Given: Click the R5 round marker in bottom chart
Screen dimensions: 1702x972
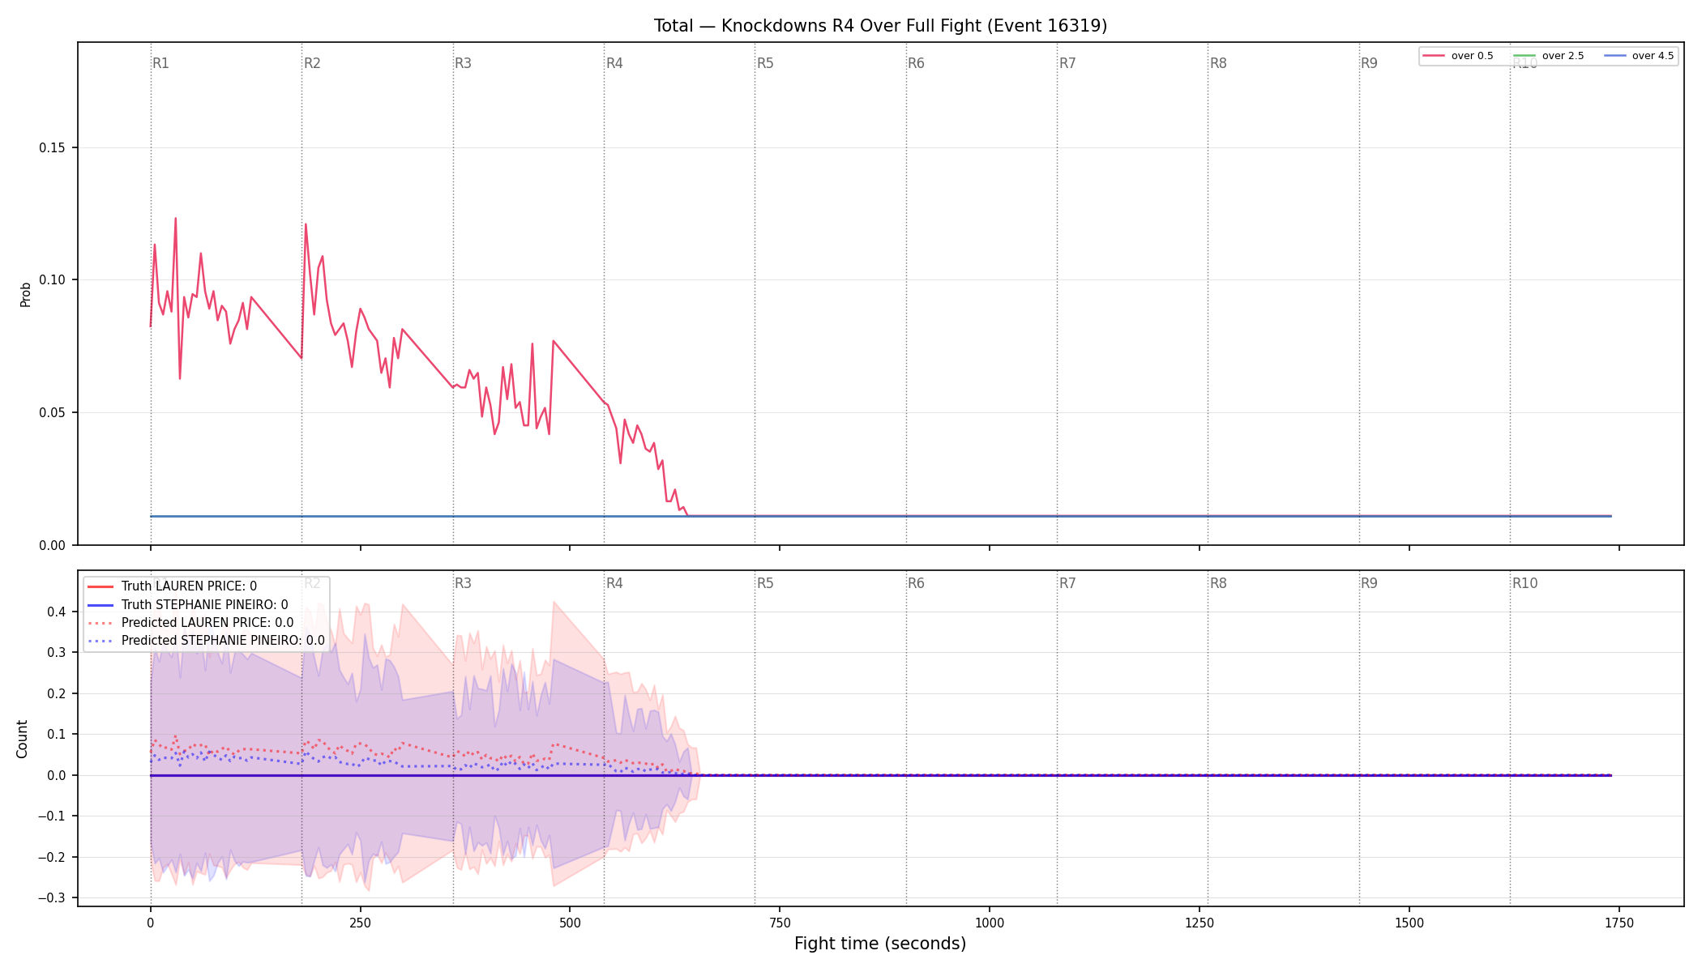Looking at the screenshot, I should [765, 583].
